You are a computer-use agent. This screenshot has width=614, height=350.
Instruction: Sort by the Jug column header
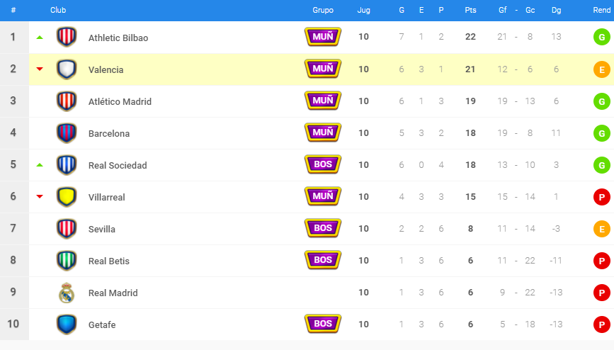pyautogui.click(x=363, y=10)
